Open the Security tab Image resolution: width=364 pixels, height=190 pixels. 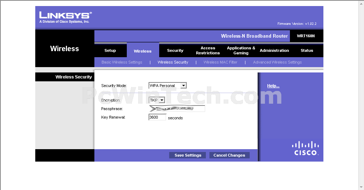coord(175,50)
